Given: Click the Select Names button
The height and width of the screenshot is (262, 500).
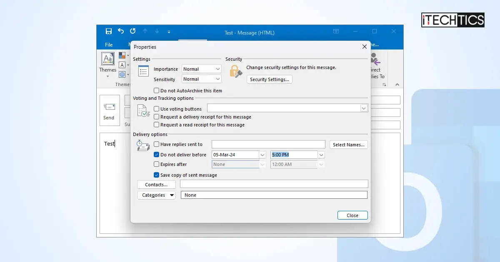Looking at the screenshot, I should pos(348,144).
